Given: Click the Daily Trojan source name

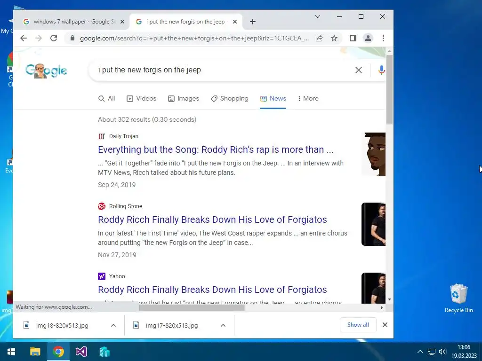Looking at the screenshot, I should pyautogui.click(x=124, y=136).
